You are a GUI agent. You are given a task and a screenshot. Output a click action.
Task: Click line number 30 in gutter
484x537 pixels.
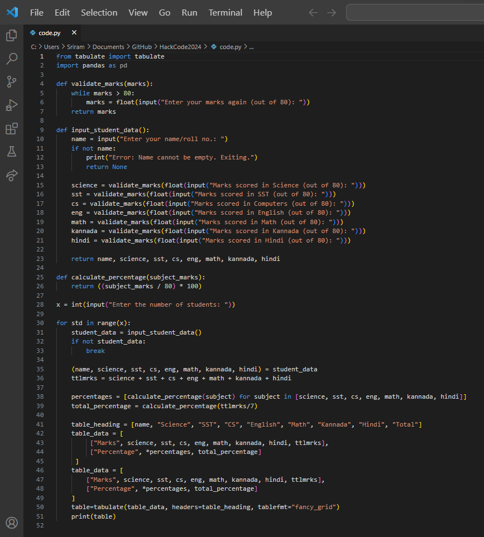click(x=40, y=323)
